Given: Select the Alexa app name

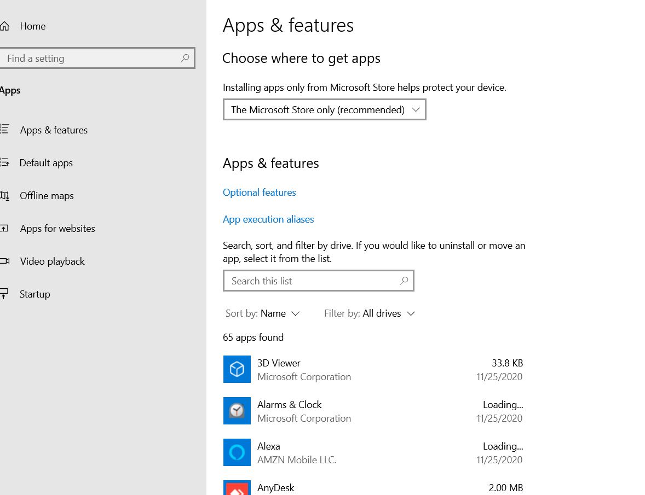Looking at the screenshot, I should pyautogui.click(x=269, y=446).
